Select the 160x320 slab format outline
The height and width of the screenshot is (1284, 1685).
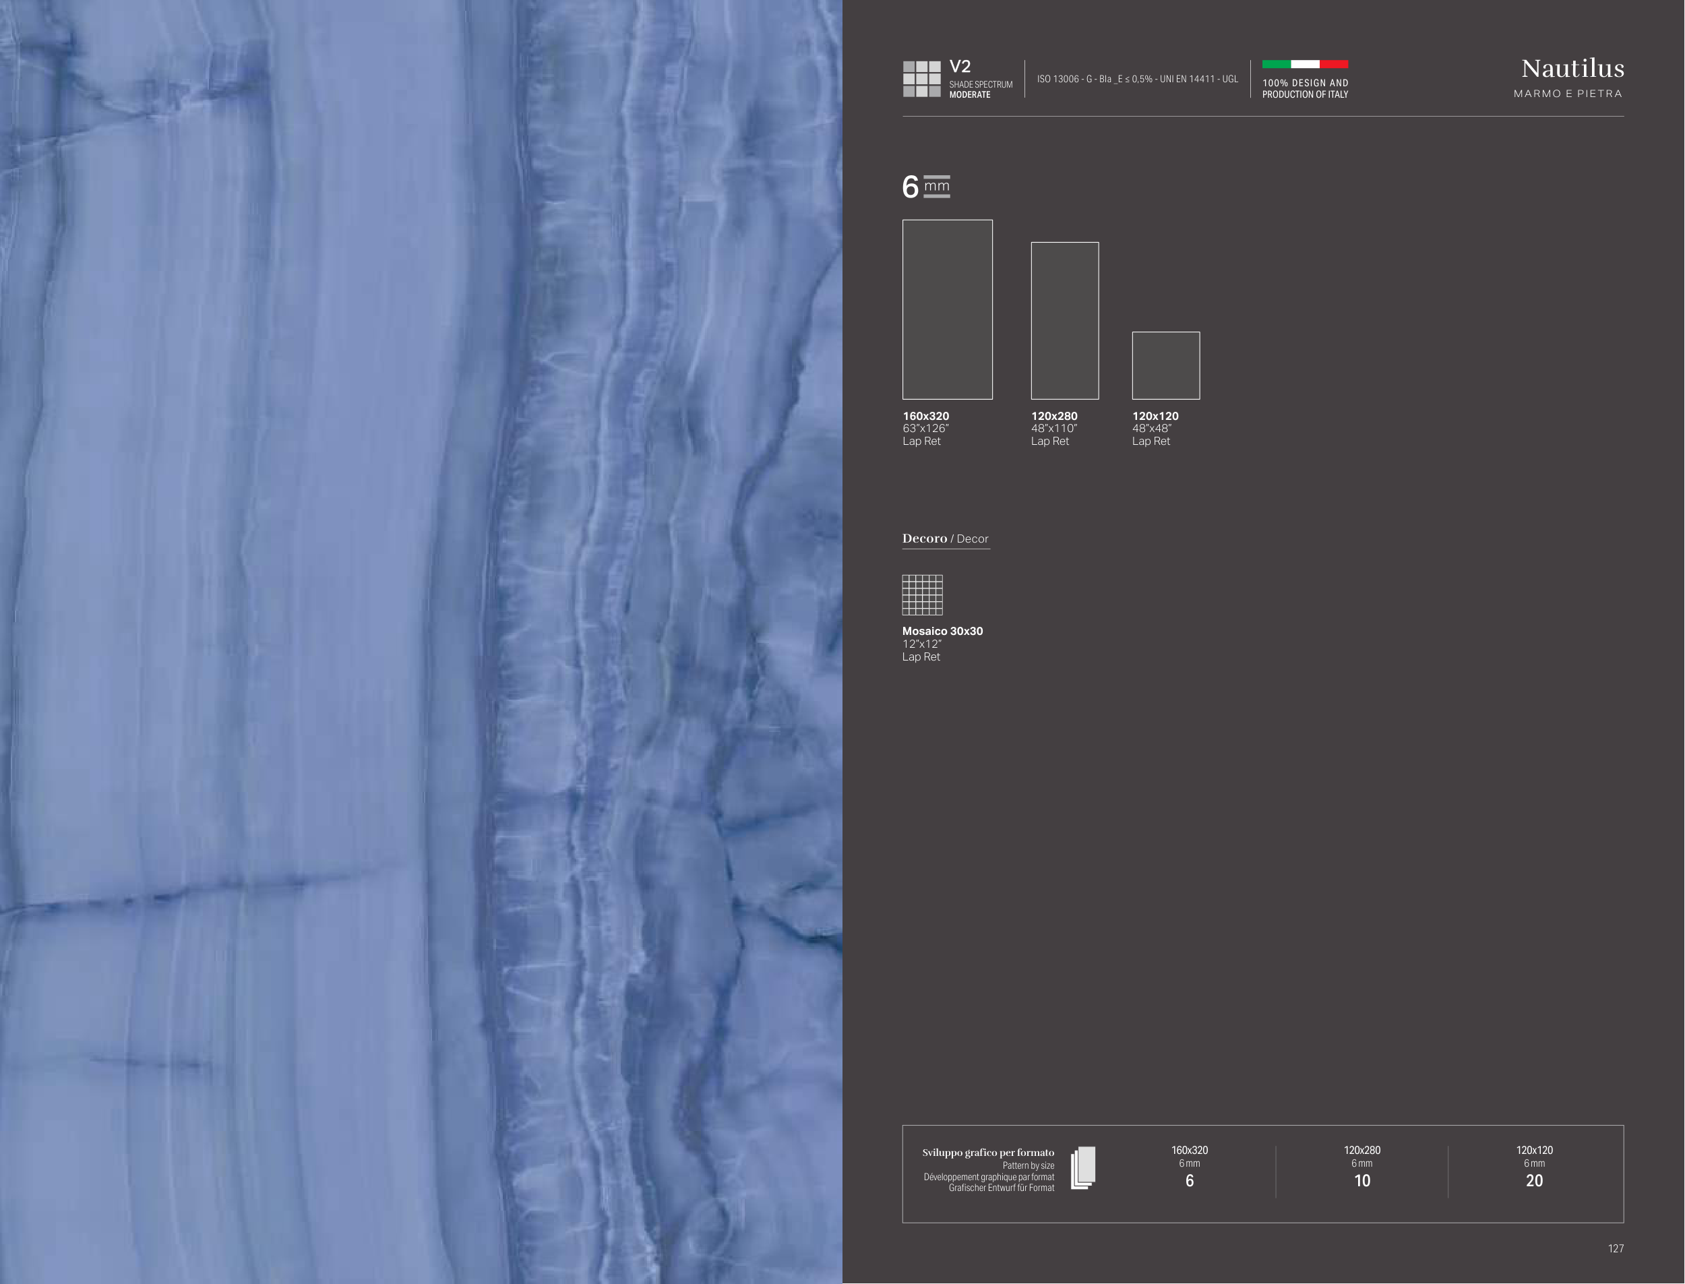coord(947,309)
